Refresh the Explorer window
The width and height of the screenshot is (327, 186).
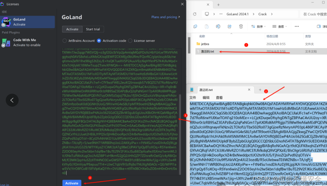click(x=194, y=14)
